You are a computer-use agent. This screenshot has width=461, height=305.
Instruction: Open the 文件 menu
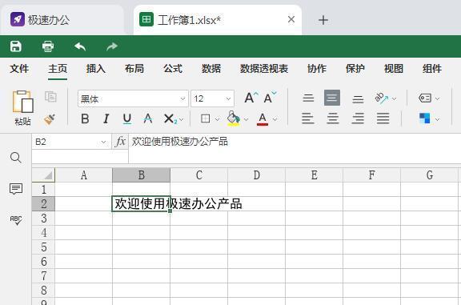19,69
